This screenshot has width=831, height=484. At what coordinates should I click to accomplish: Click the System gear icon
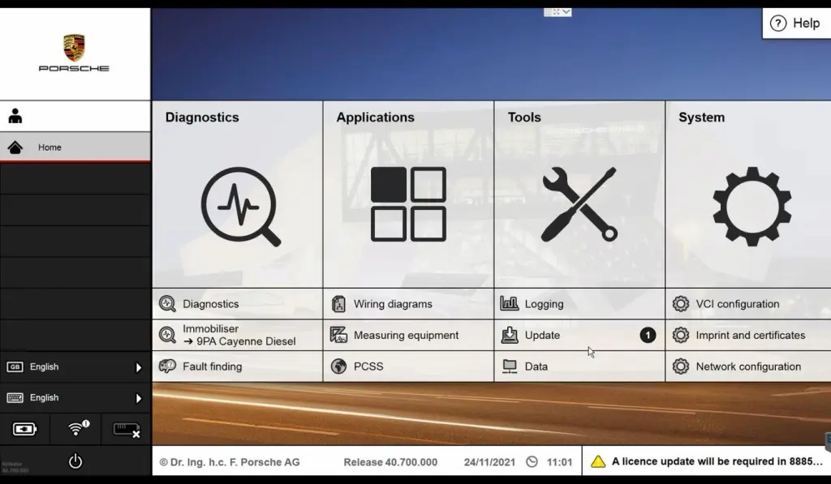click(x=751, y=206)
